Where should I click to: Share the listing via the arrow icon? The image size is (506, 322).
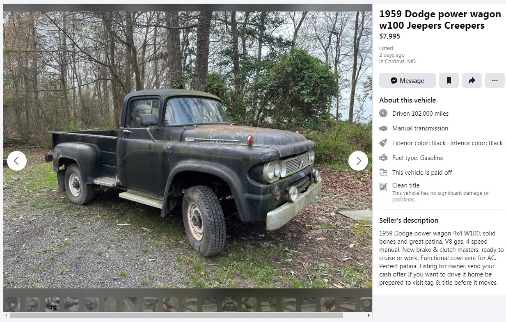[x=472, y=80]
